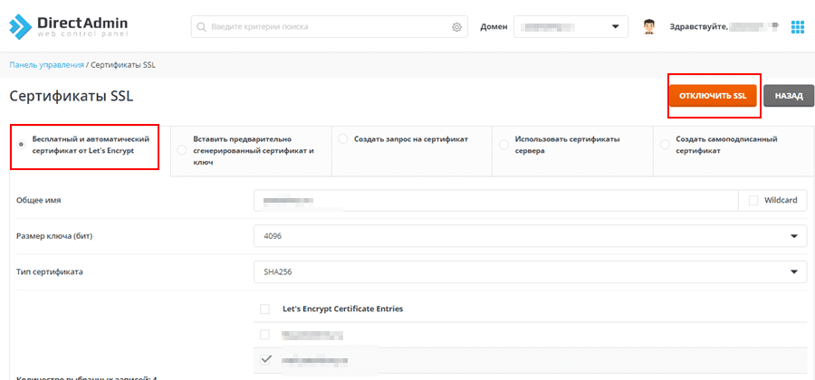Screen dimensions: 815x380
Task: Uncheck the checked certificate entry checkbox
Action: point(265,359)
